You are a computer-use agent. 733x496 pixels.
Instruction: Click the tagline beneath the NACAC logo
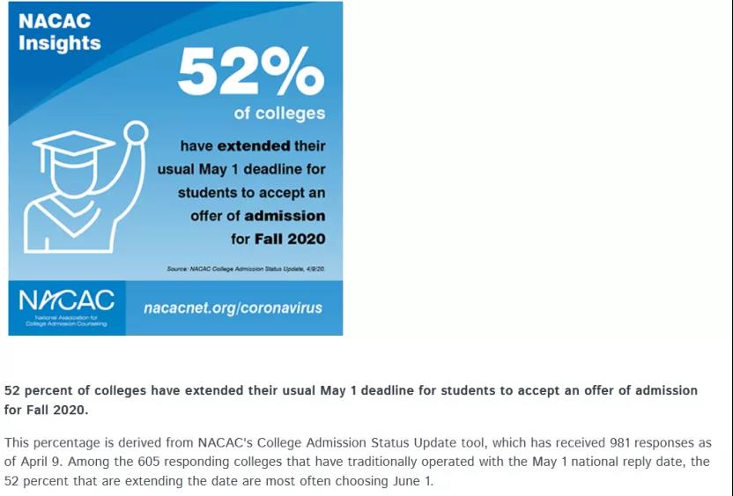pos(66,321)
